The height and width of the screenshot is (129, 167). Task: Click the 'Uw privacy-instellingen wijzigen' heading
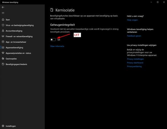(142, 45)
